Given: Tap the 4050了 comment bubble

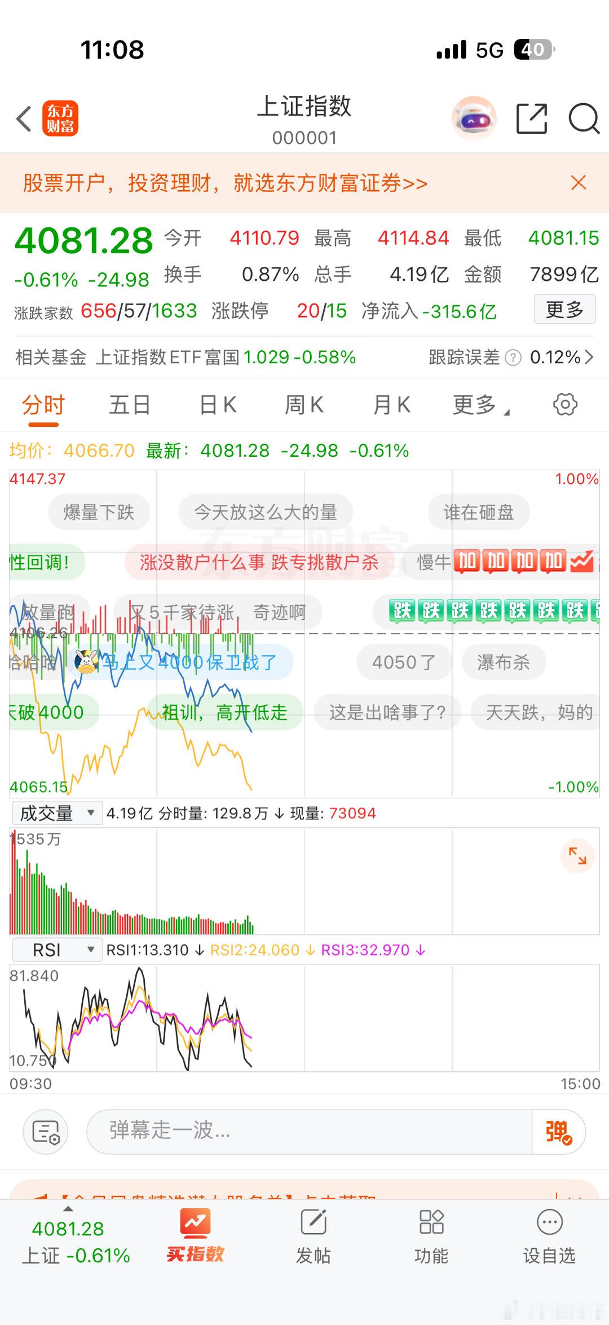Looking at the screenshot, I should click(x=404, y=662).
